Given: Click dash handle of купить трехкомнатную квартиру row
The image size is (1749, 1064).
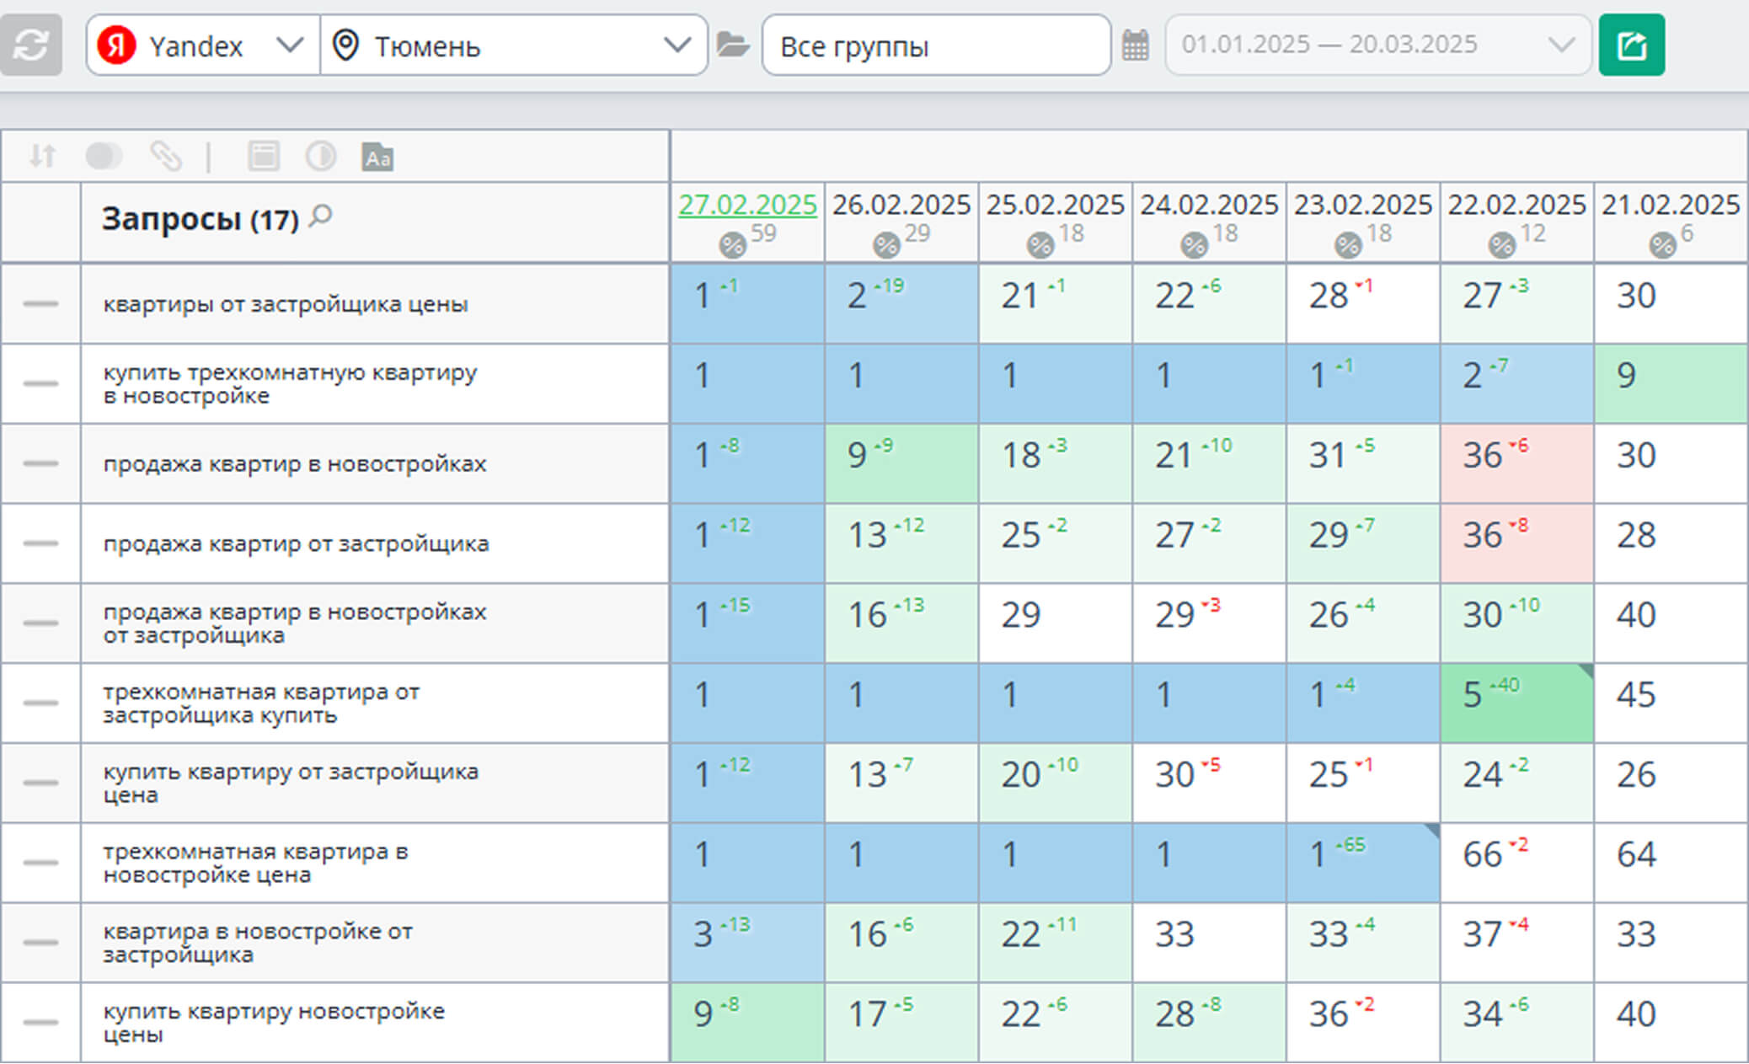Looking at the screenshot, I should [x=40, y=383].
